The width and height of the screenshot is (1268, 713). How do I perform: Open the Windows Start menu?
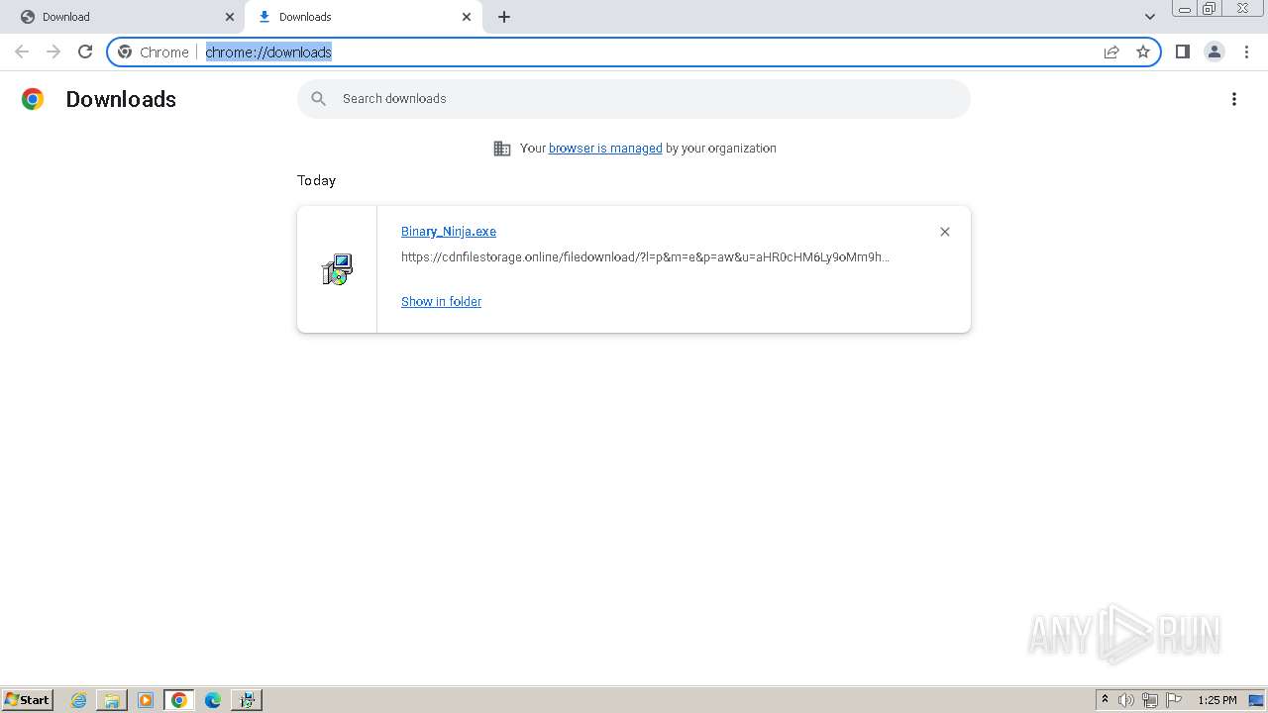(x=28, y=700)
